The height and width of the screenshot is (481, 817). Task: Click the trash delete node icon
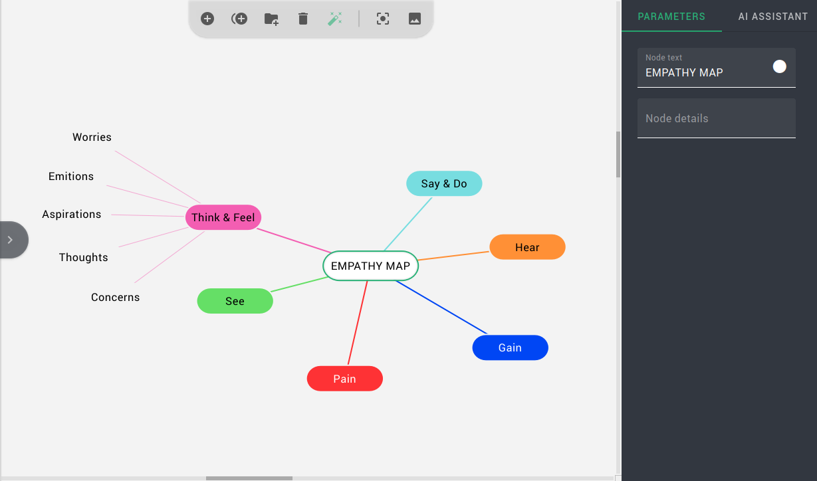303,19
